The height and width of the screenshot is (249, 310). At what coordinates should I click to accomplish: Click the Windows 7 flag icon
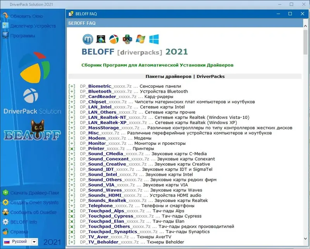141,39
